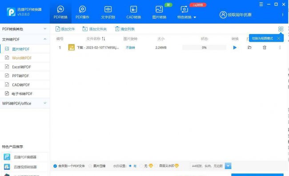The width and height of the screenshot is (289, 176).
Task: Open the 特色转换 dropdown tab
Action: point(187,12)
